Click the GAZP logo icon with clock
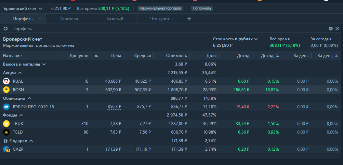Image resolution: width=343 pixels, height=165 pixels. point(6,149)
